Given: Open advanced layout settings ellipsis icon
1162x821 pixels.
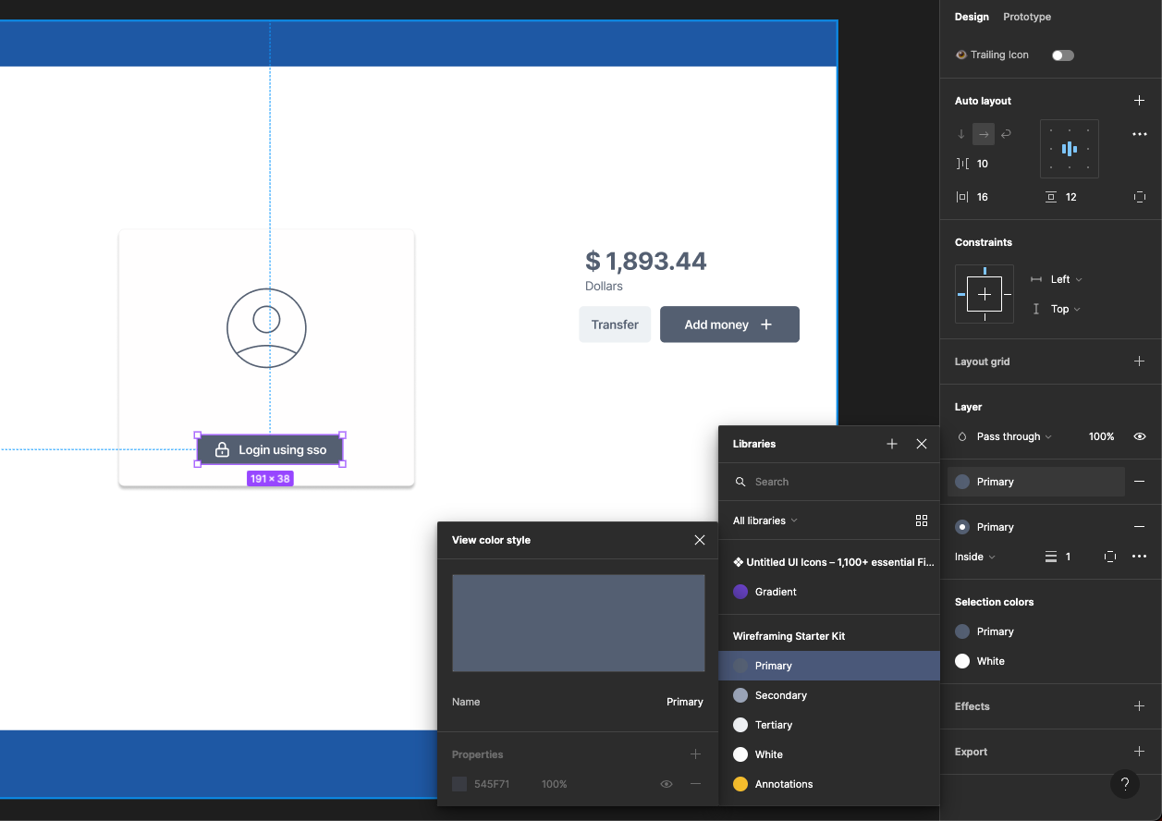Looking at the screenshot, I should coord(1139,134).
